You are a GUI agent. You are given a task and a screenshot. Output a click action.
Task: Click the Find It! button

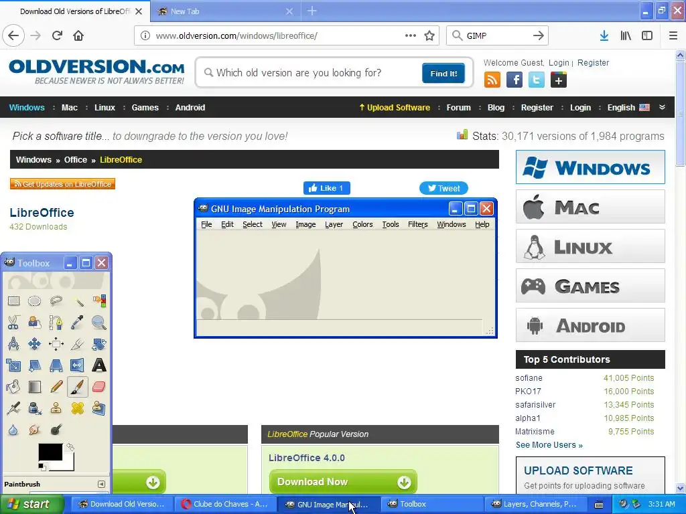[x=443, y=73]
